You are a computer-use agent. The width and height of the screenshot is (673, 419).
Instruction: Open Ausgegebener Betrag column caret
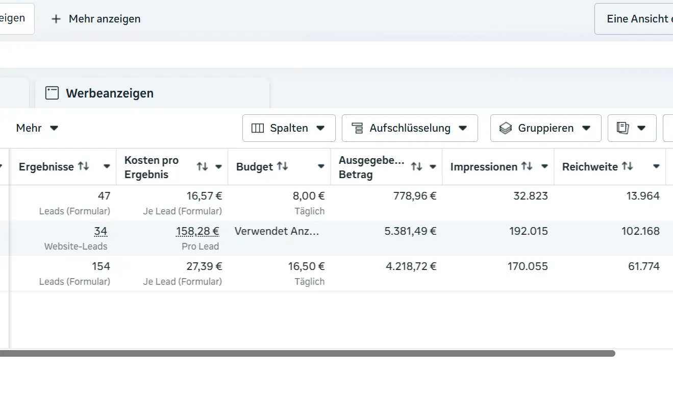(433, 166)
